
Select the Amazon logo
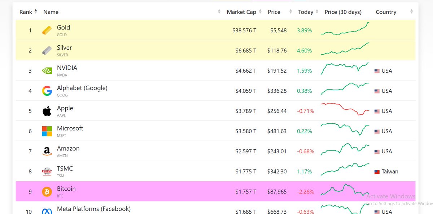pos(46,151)
